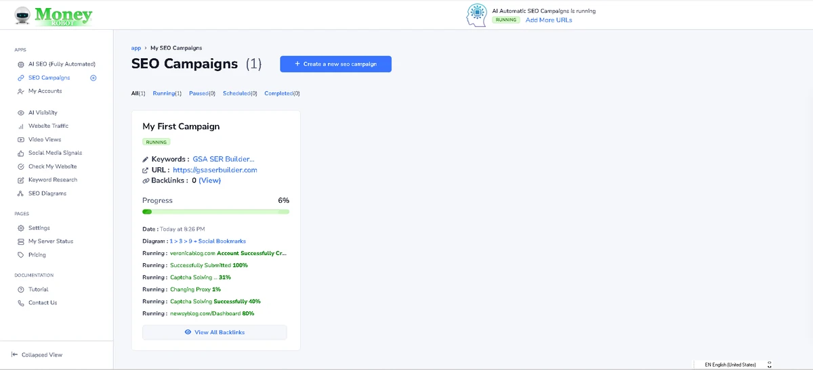Click the Social Media Signals thumbs-up icon
The width and height of the screenshot is (813, 370).
pyautogui.click(x=21, y=153)
